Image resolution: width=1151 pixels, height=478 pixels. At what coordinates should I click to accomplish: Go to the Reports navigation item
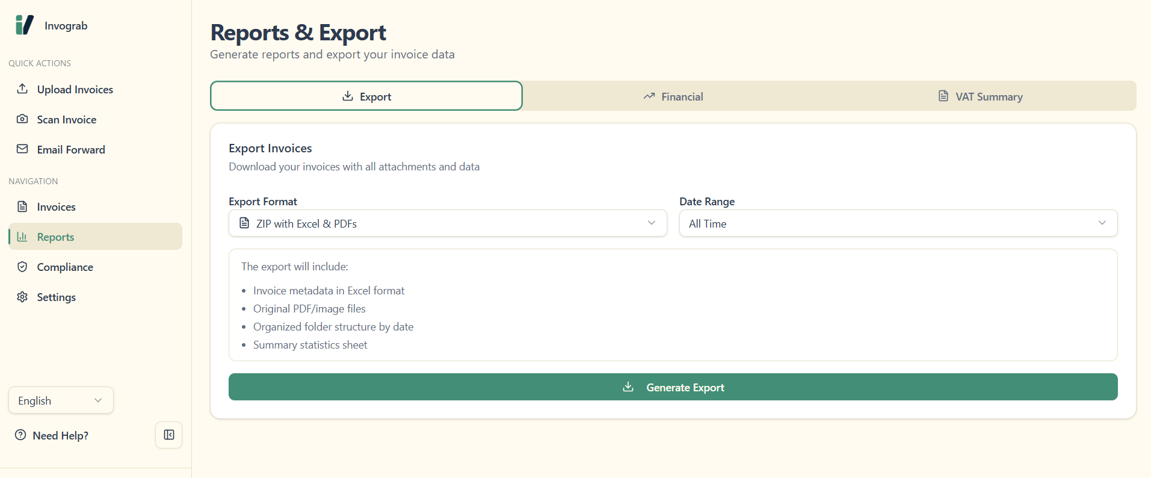(55, 237)
